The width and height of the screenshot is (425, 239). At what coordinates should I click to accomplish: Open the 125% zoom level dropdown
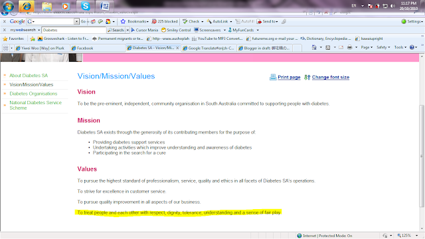(x=417, y=236)
